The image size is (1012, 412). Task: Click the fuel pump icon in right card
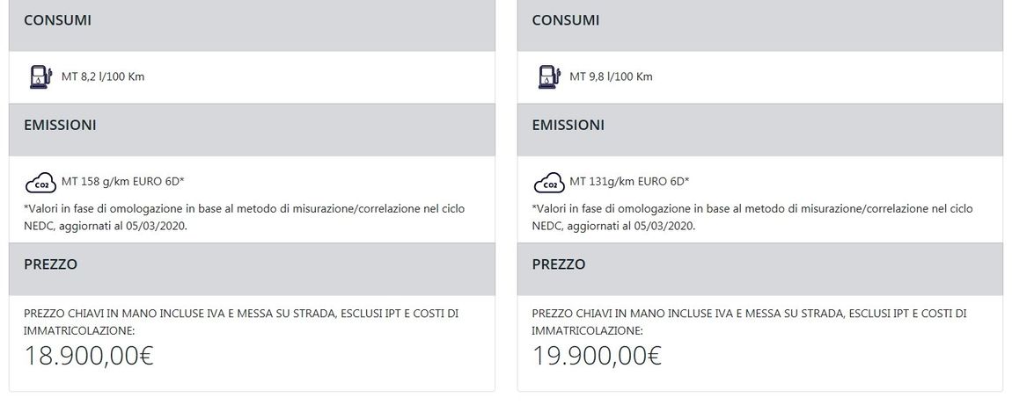tap(549, 77)
